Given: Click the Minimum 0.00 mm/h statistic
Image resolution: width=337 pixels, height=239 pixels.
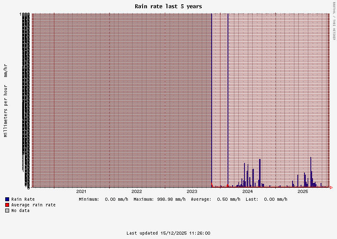Looking at the screenshot, I should (103, 199).
